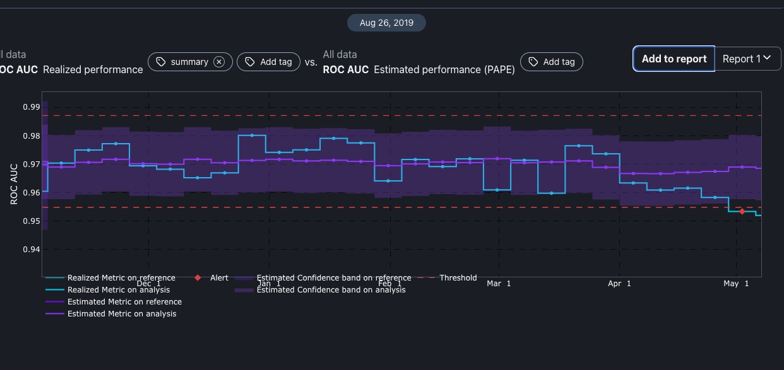
Task: Click Add tag beside Estimated performance (PAPE)
Action: click(x=551, y=62)
